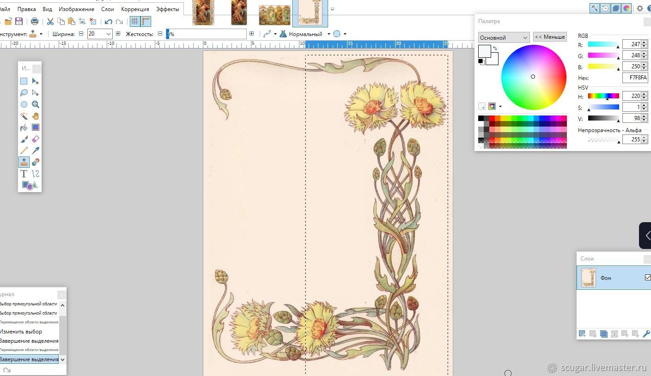This screenshot has height=376, width=651.
Task: Click the Paste clipboard icon
Action: tap(71, 21)
